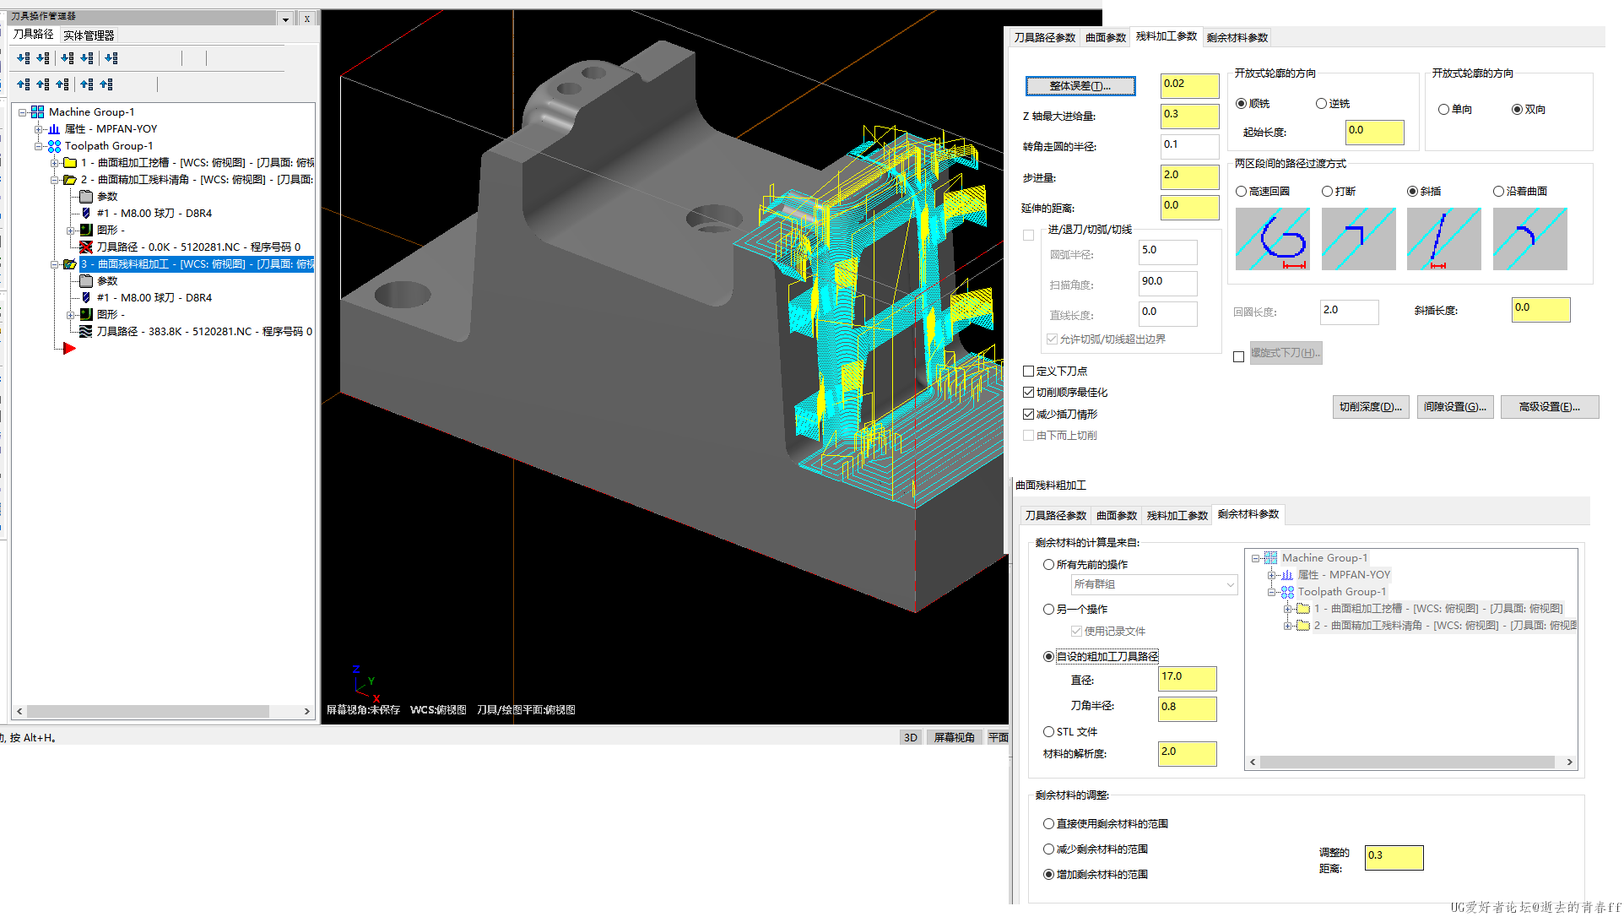Open the lower 曲面参数 tab
Viewport: 1624px width, 917px height.
[1116, 516]
